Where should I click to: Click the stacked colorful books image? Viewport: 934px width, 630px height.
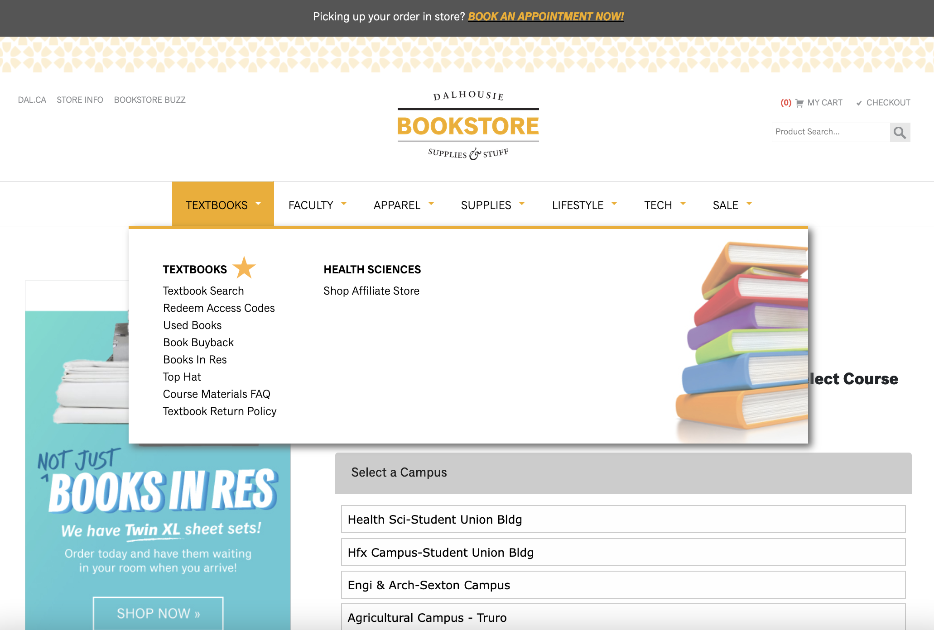741,342
